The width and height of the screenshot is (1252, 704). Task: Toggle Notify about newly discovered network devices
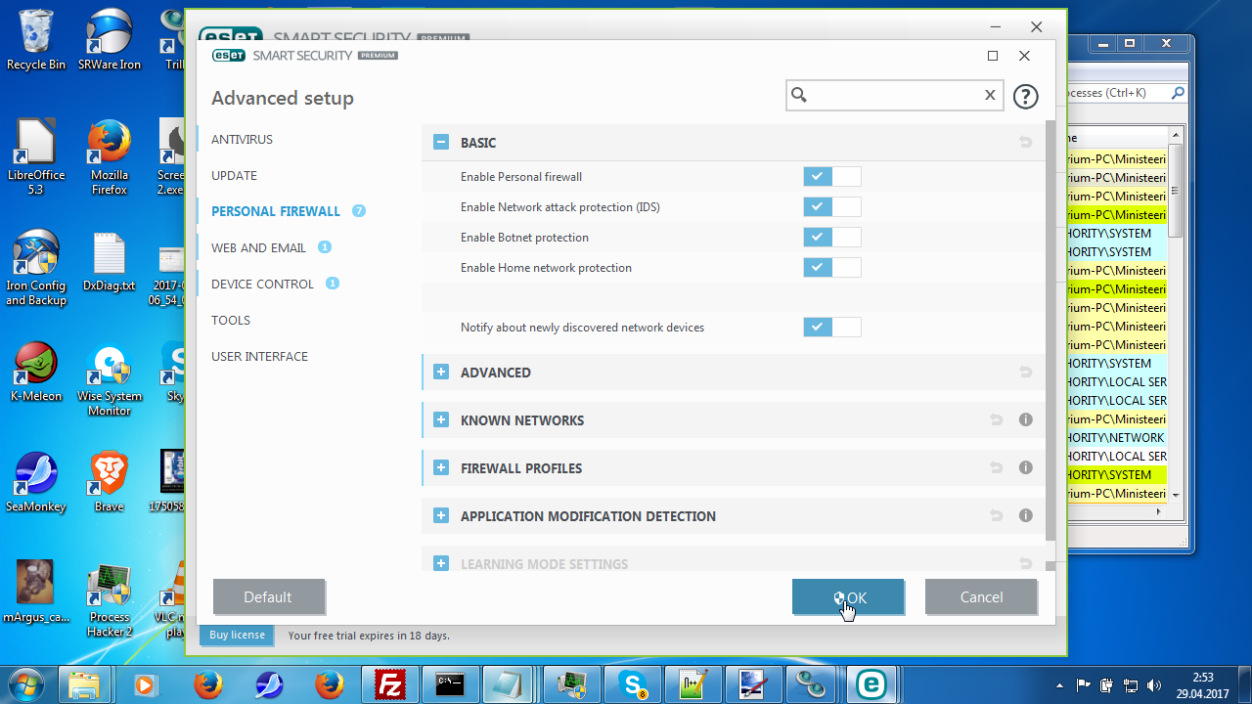pyautogui.click(x=832, y=328)
